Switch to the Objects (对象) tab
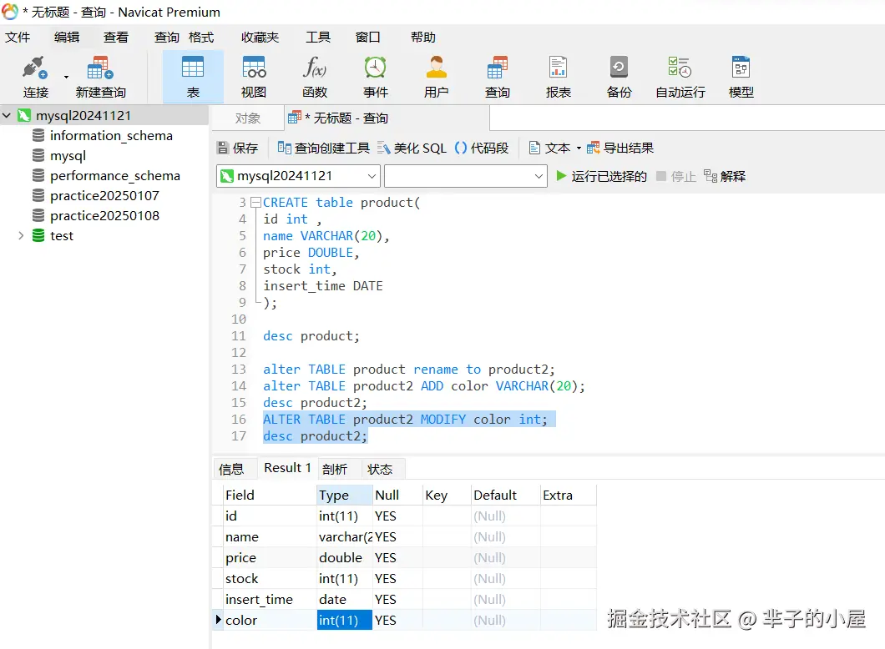Viewport: 885px width, 649px height. coord(248,118)
